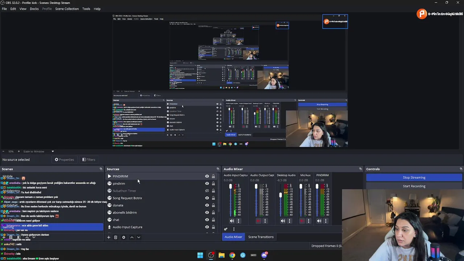The image size is (464, 261).
Task: Open Mic/Aux three-dot menu
Action: pos(308,221)
